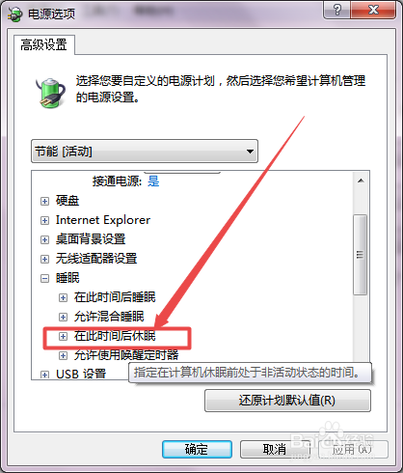403x473 pixels.
Task: Select the 在此时间后休眠 tree item
Action: [115, 336]
